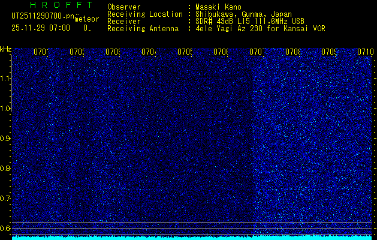Click the Receiving Location label
This screenshot has width=377, height=240.
tap(145, 14)
